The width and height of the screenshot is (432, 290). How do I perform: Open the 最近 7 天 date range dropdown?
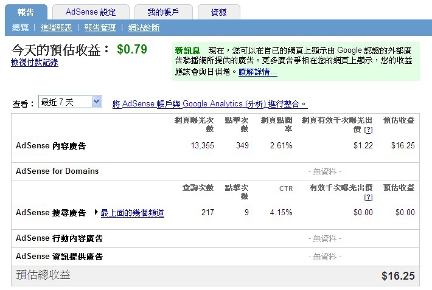[70, 102]
